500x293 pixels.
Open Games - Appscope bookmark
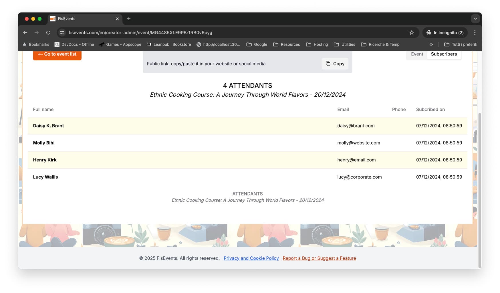tap(120, 44)
